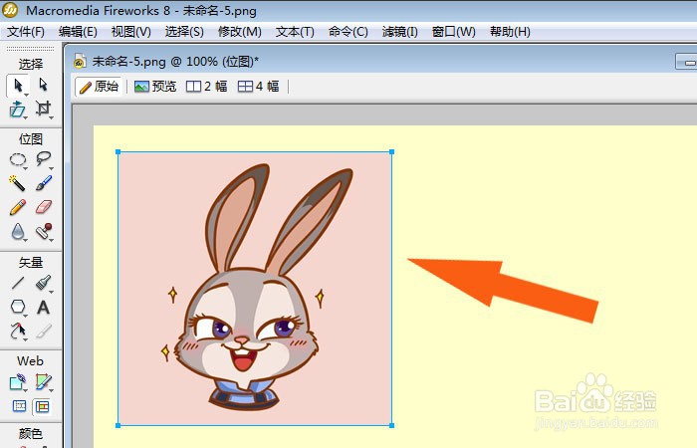Minimize the 未命名-5.png document window
The image size is (697, 448).
[686, 62]
